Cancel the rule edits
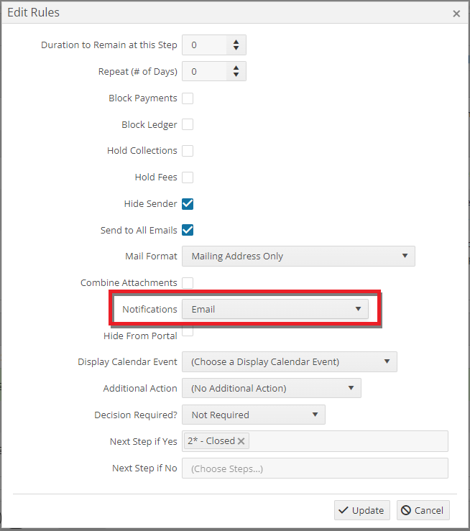Screen dimensions: 470x531 [423, 510]
